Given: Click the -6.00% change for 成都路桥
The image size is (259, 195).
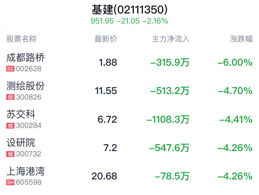Looking at the screenshot, I should coord(235,63).
